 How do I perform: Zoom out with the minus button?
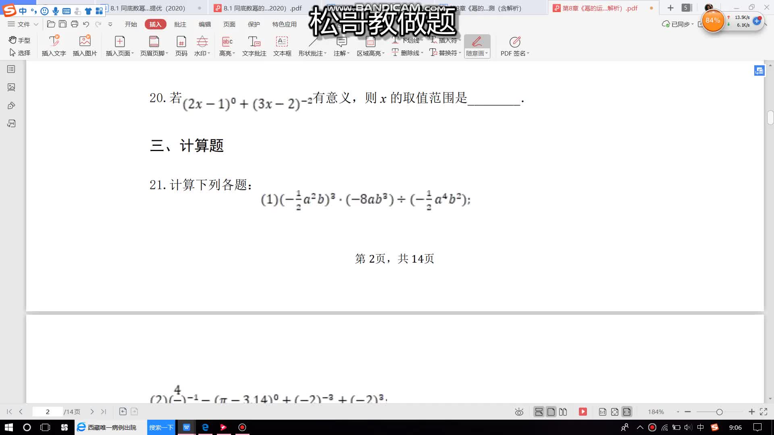[688, 412]
